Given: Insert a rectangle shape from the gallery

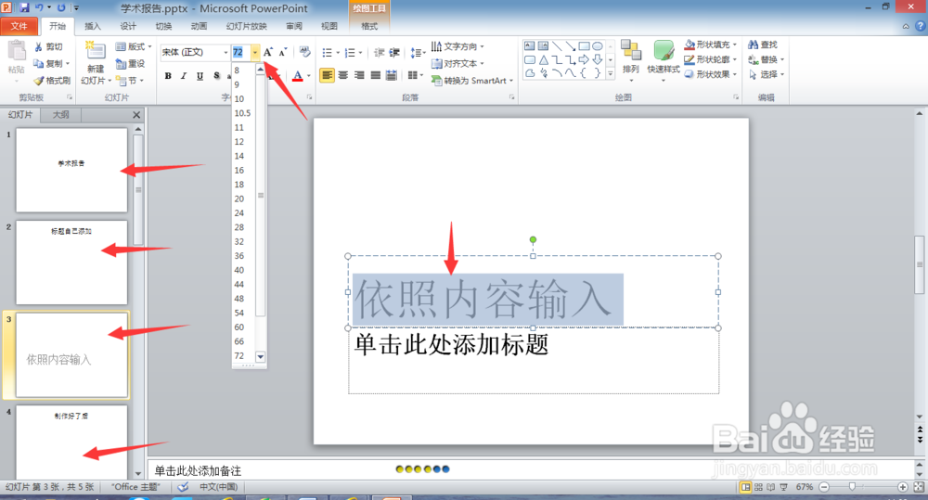Looking at the screenshot, I should (584, 45).
